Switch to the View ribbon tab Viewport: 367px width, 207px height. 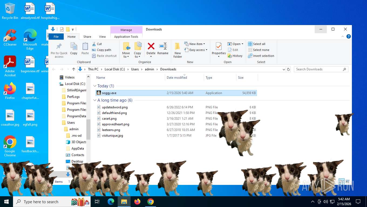102,37
